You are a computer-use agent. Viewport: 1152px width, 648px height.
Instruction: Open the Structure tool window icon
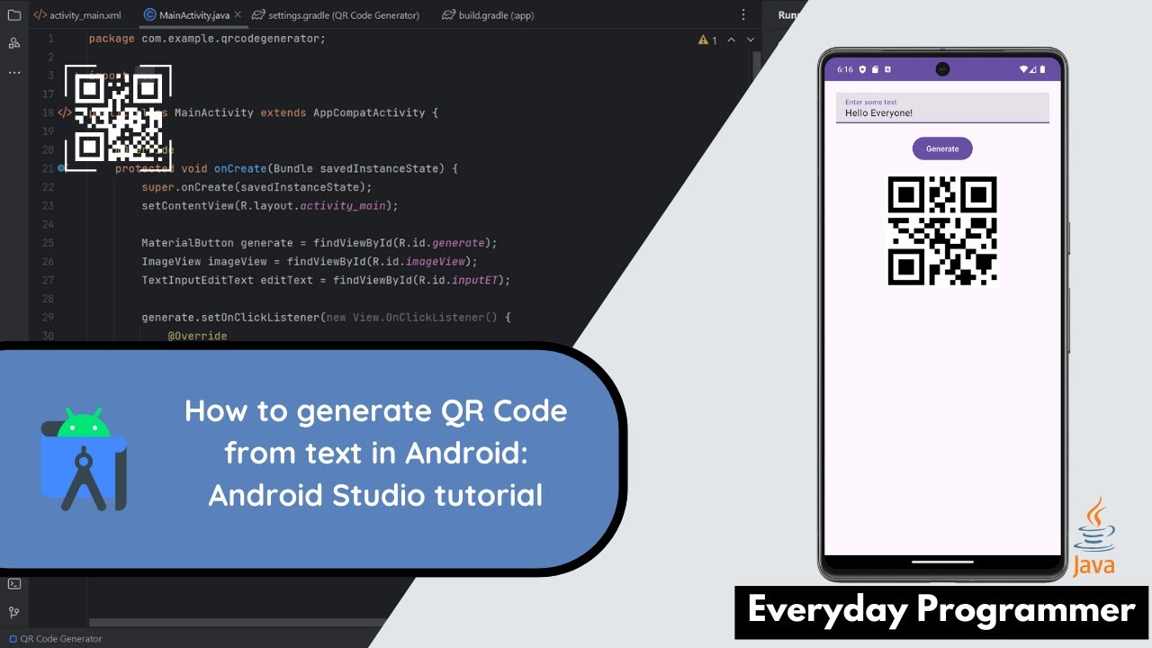pos(13,42)
